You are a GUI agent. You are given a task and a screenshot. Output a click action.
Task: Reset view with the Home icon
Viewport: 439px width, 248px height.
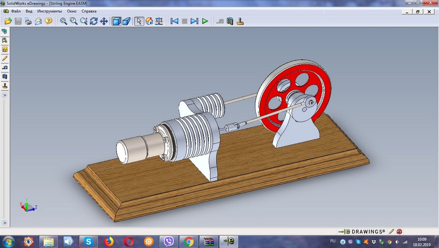(149, 21)
